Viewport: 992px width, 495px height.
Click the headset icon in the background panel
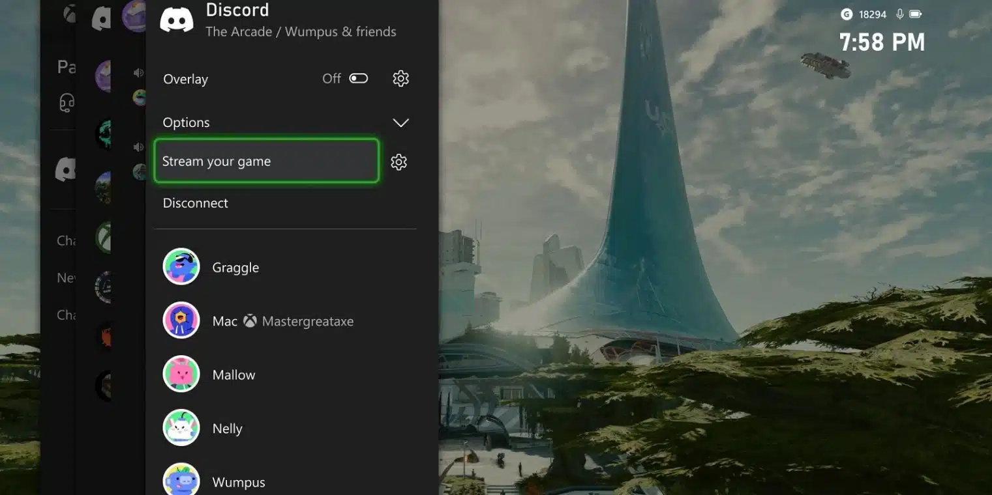(x=67, y=103)
